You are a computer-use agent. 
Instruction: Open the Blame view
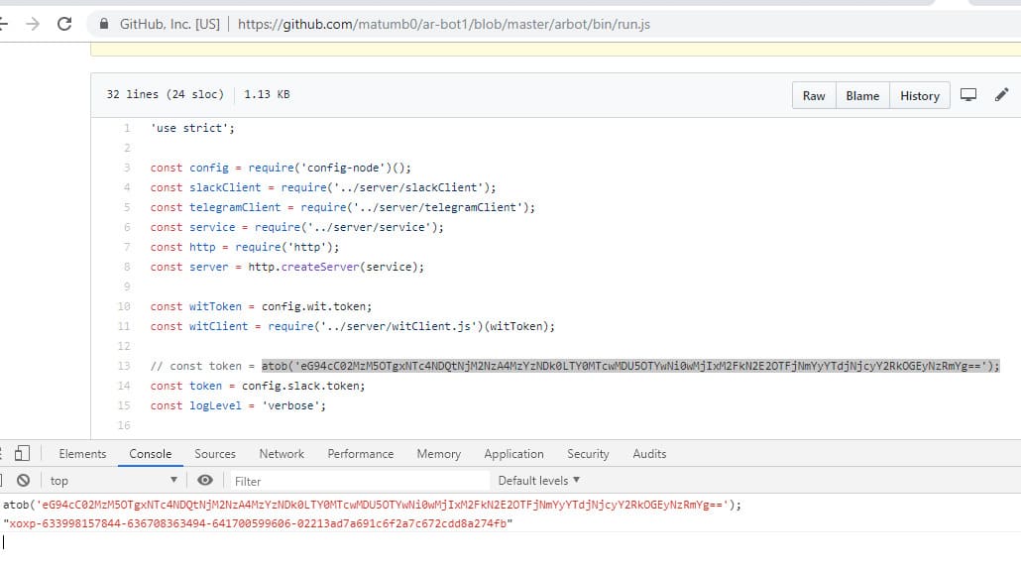pos(862,96)
